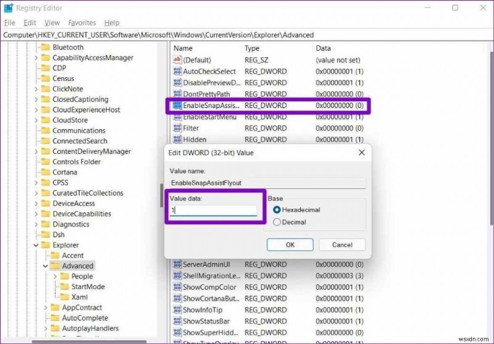The image size is (494, 344).
Task: Collapse the Explorer key
Action: [x=36, y=245]
